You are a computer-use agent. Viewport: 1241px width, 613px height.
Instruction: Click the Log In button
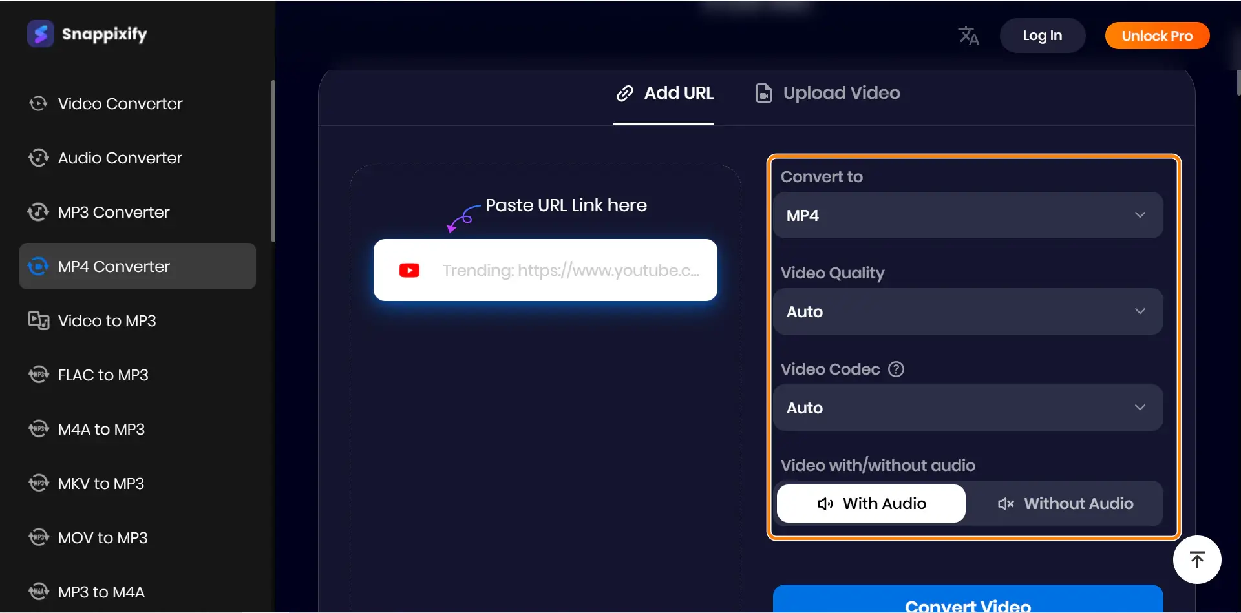(1042, 36)
